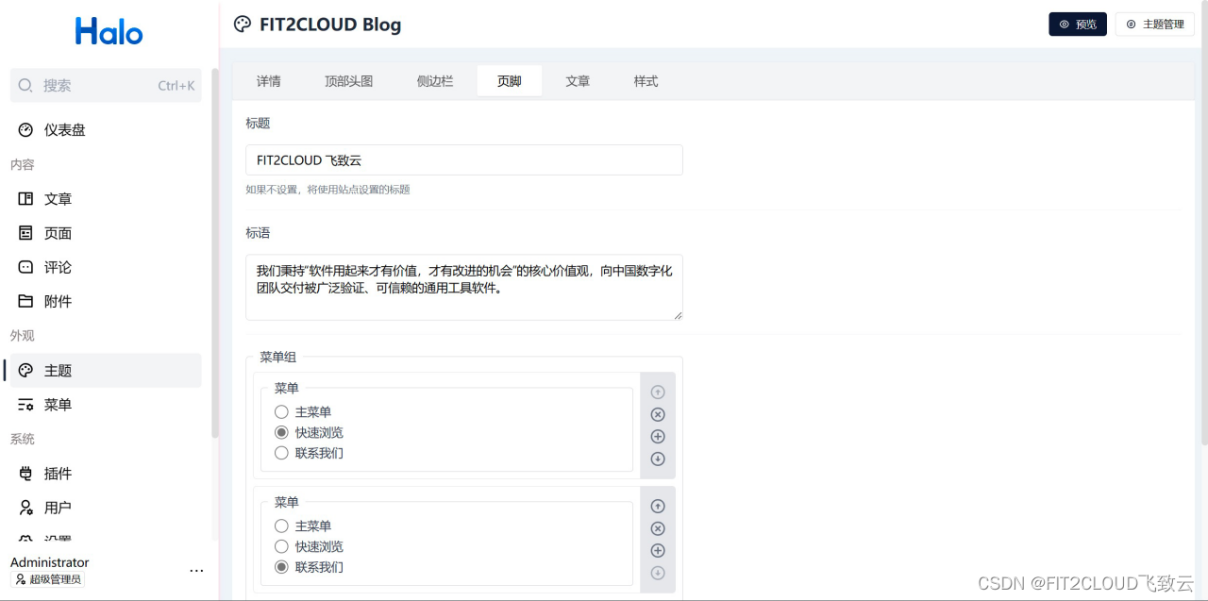Click the 超级管理员 role badge
The image size is (1208, 601).
point(47,579)
